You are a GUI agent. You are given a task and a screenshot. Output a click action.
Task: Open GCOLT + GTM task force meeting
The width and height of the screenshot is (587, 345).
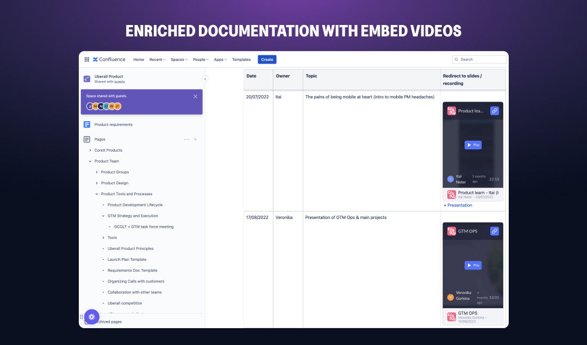click(143, 227)
